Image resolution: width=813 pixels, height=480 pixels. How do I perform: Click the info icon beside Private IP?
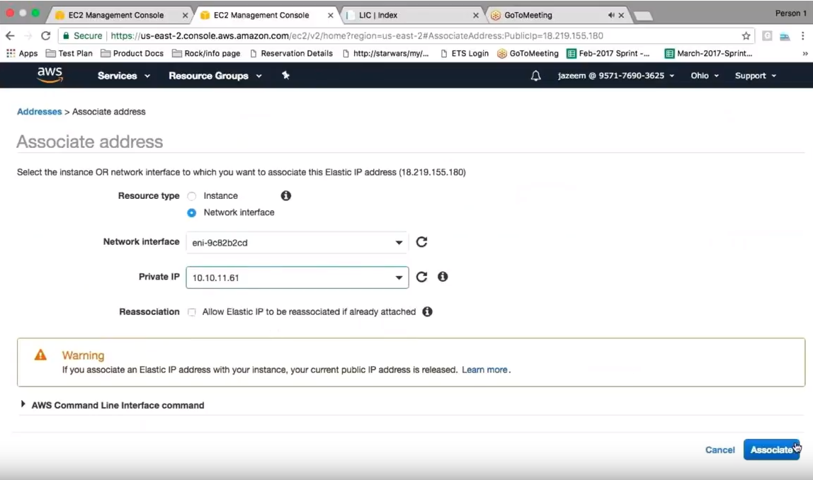point(443,277)
